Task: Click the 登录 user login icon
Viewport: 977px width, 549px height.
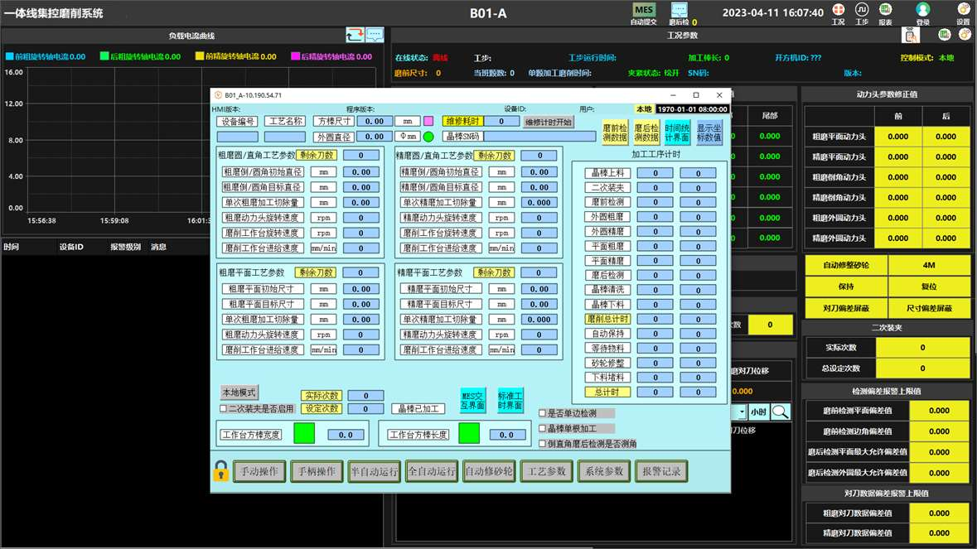Action: [922, 10]
